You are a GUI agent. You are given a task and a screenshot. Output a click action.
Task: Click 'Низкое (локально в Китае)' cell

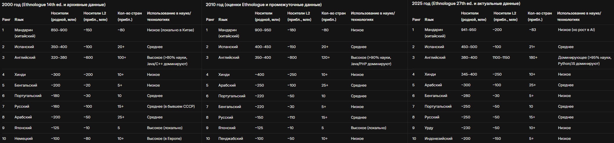tap(170, 30)
